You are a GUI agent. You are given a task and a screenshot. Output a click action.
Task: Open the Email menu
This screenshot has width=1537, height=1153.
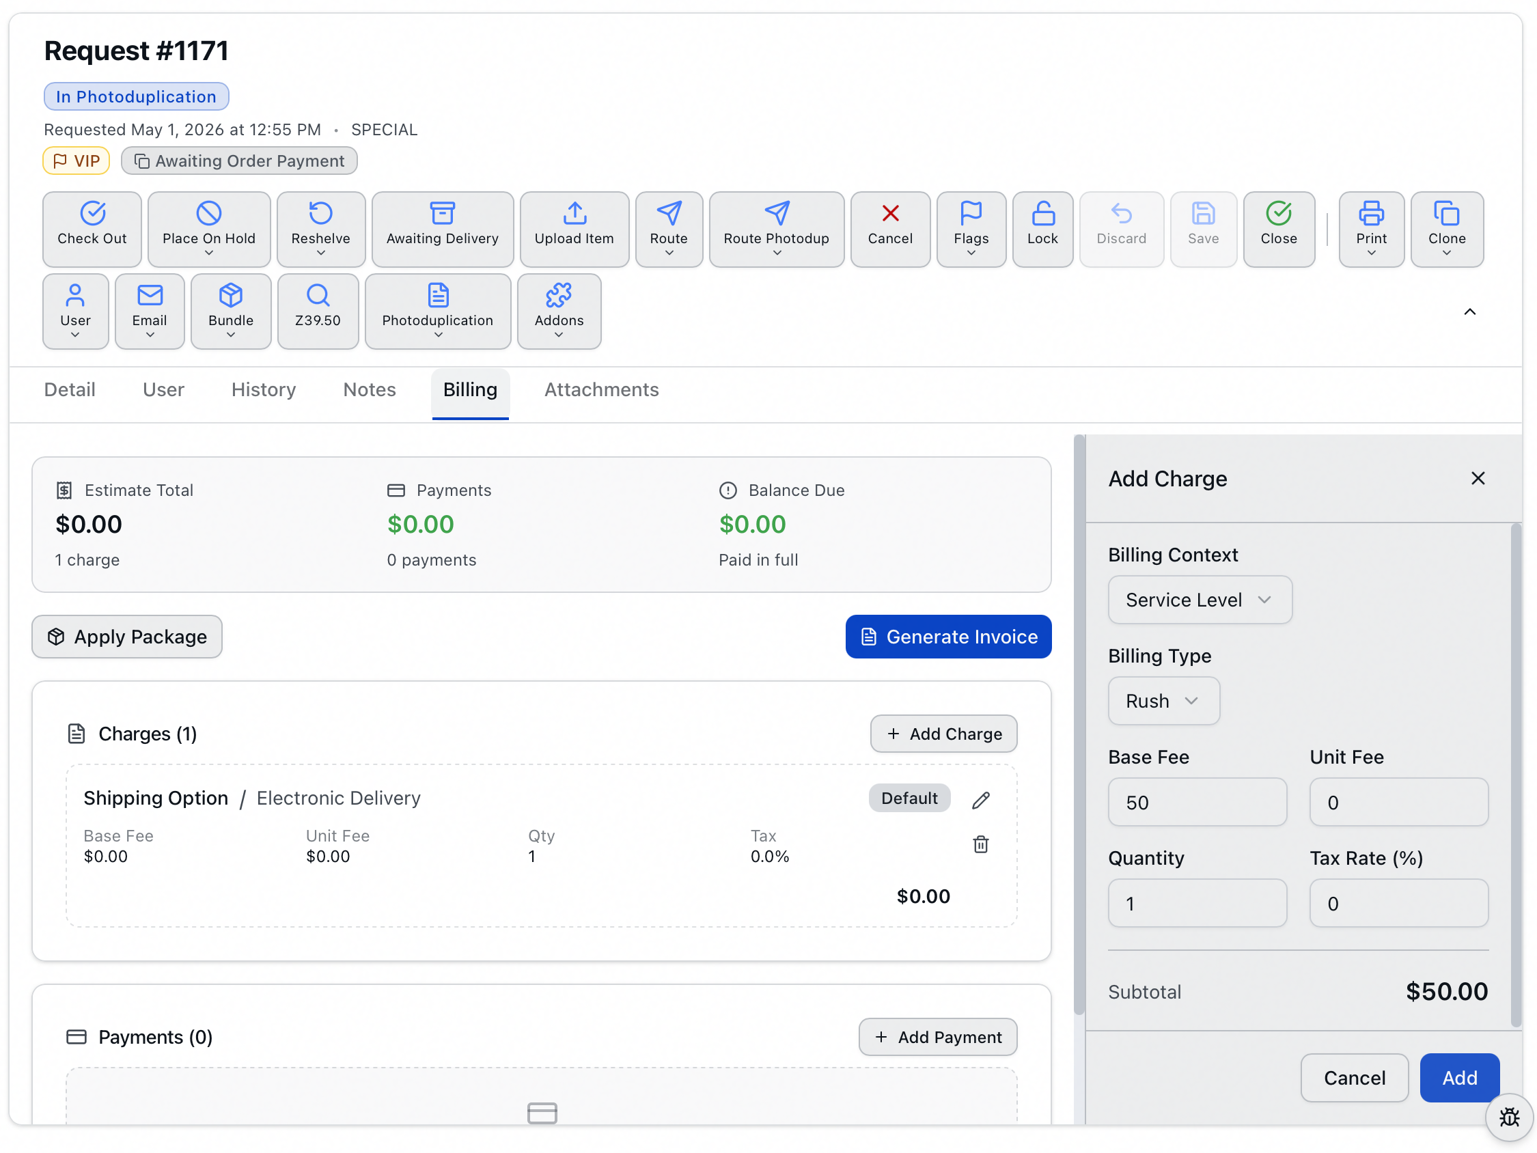click(x=150, y=311)
